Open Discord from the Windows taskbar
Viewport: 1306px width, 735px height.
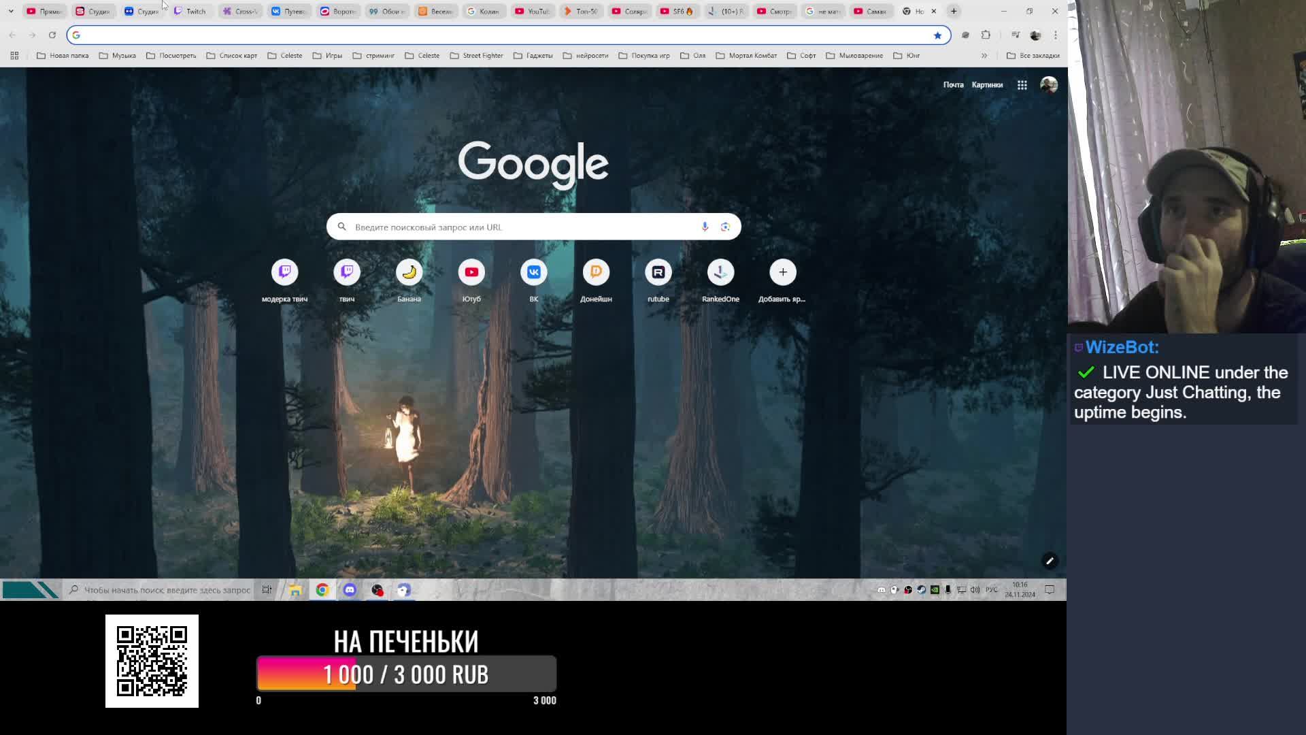pos(350,590)
